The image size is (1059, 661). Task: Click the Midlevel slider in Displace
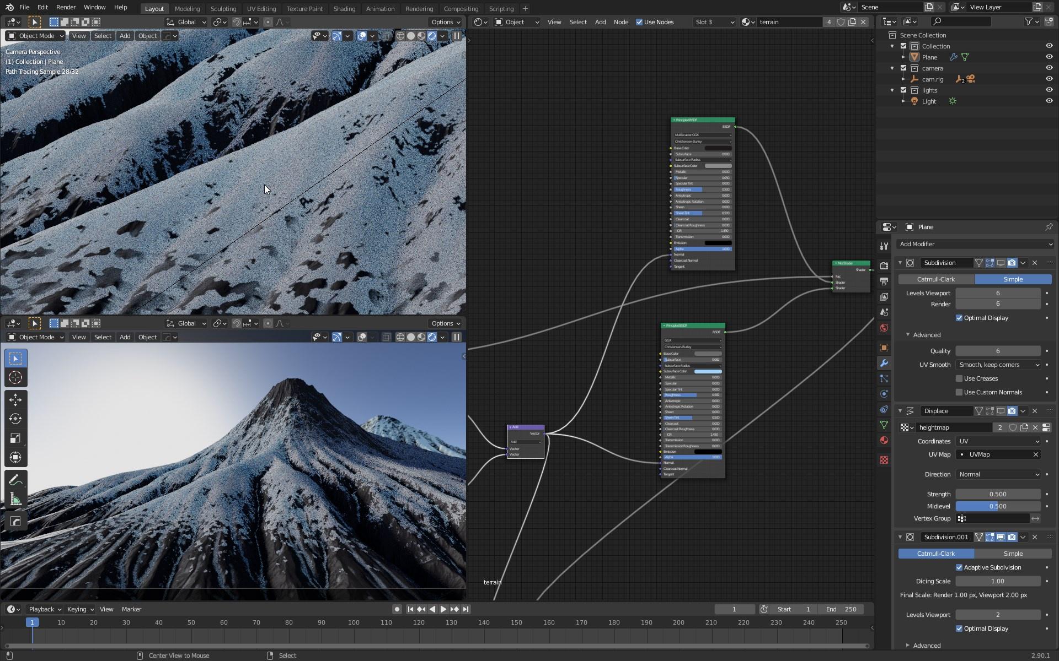[998, 506]
